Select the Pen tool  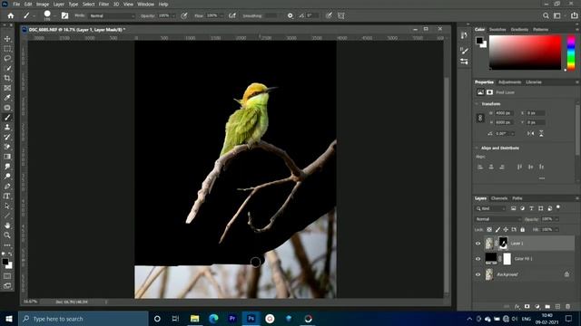pos(7,187)
